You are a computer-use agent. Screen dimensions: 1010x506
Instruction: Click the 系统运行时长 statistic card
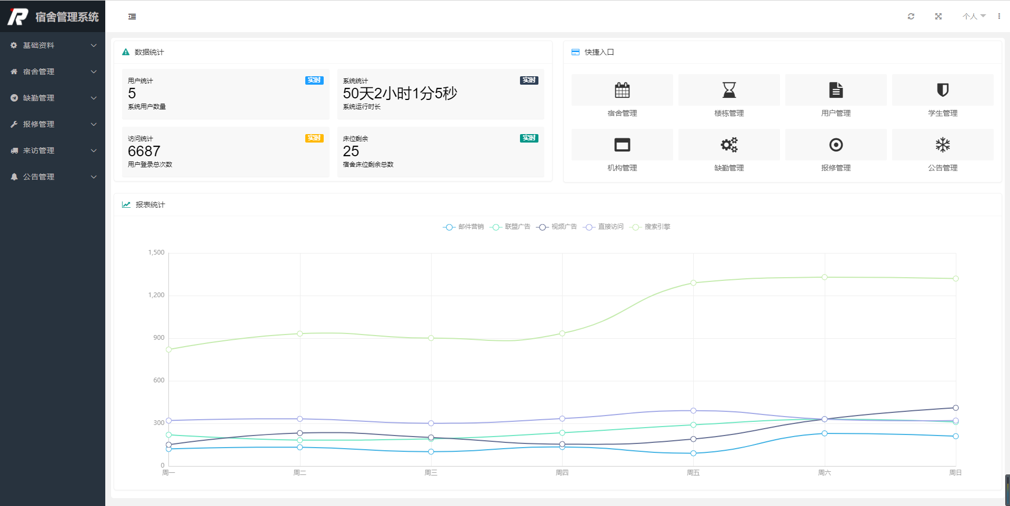pos(441,94)
